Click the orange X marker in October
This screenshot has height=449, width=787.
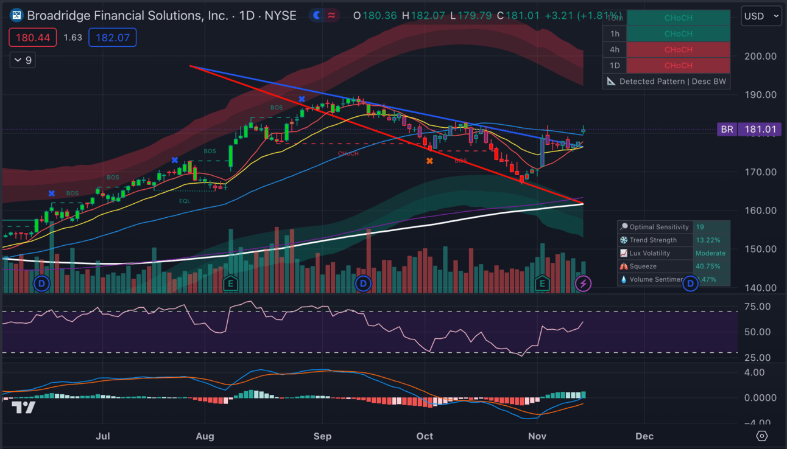pos(430,161)
